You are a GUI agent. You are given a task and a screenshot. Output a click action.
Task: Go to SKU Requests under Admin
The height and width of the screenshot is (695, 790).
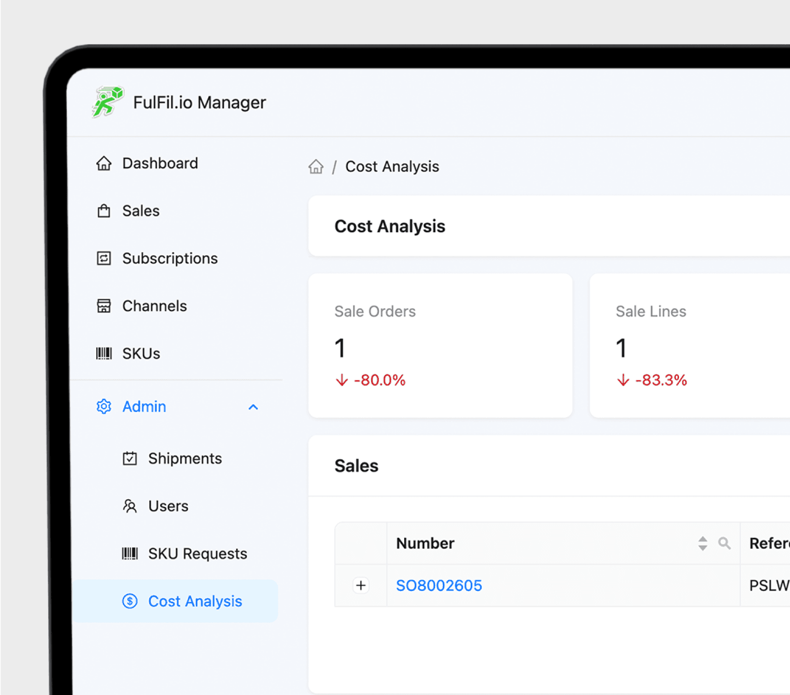coord(197,553)
